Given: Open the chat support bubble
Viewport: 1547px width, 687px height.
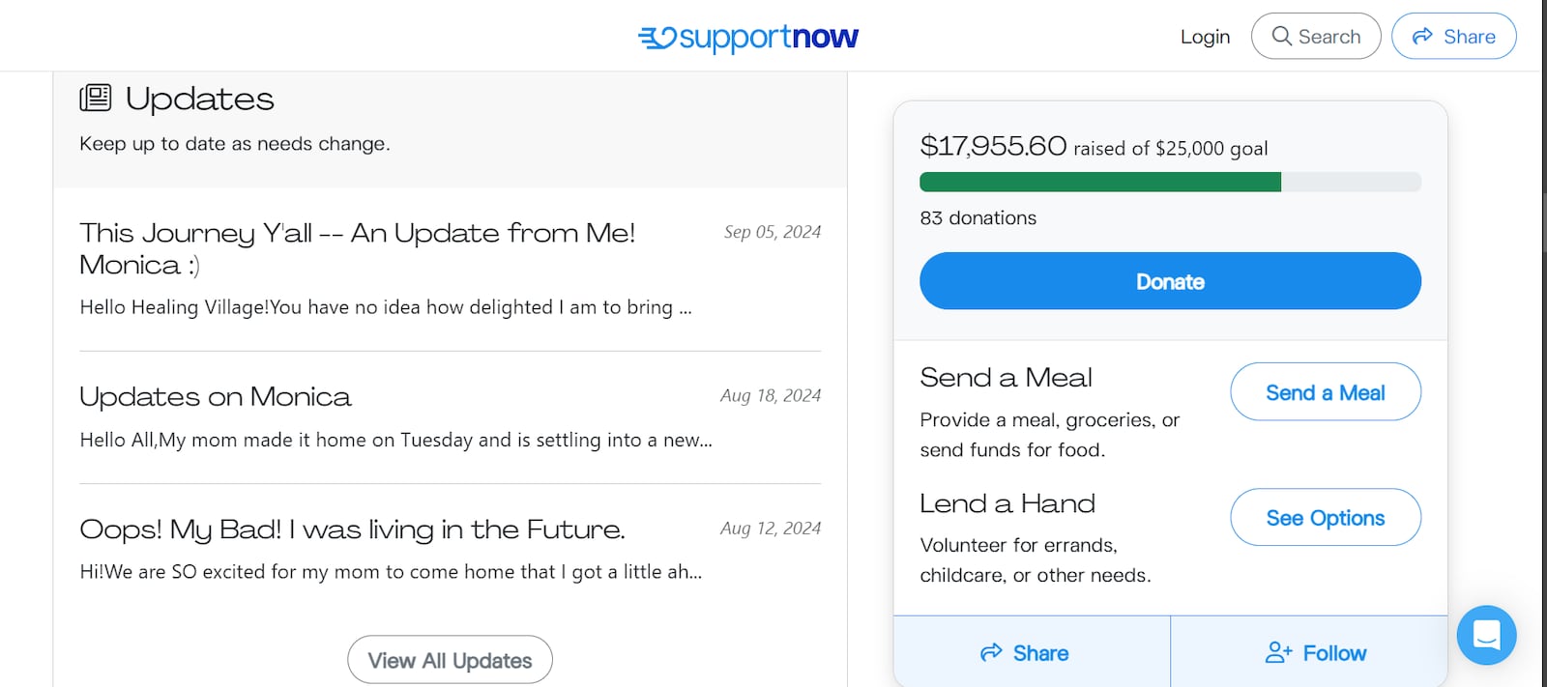Looking at the screenshot, I should point(1486,635).
